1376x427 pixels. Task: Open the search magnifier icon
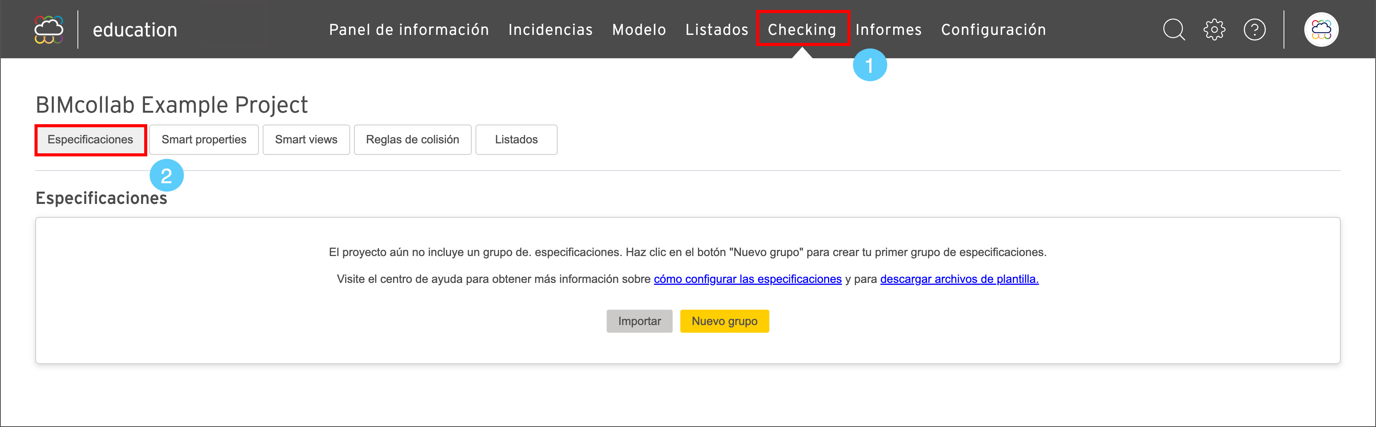tap(1174, 30)
